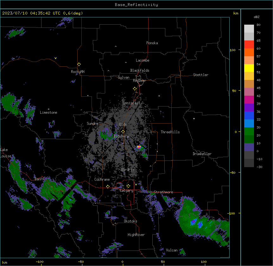The height and width of the screenshot is (266, 273).
Task: Click the Banff label
Action: [40, 179]
